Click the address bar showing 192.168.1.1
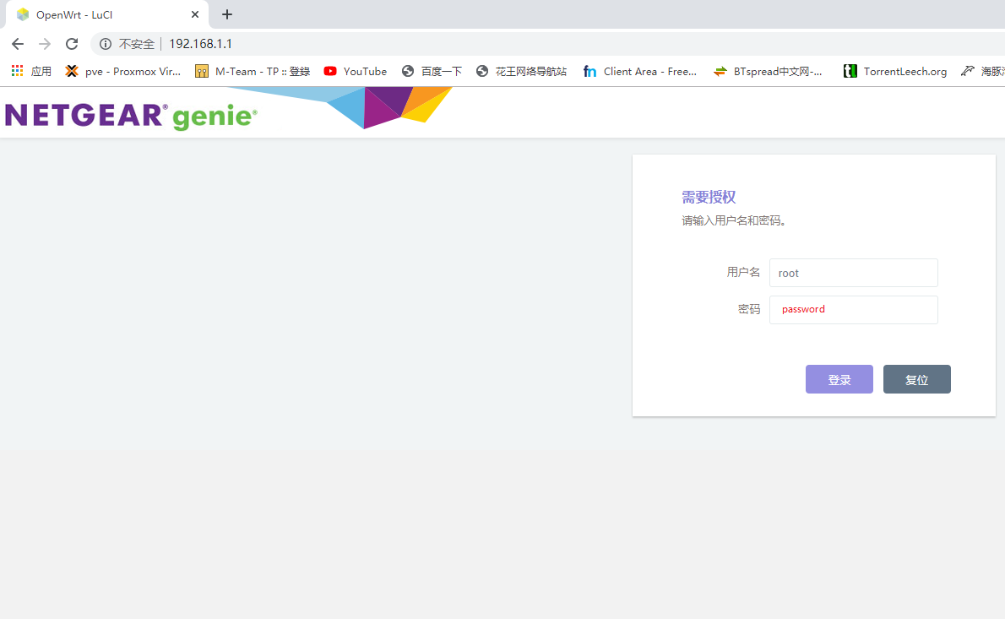 pyautogui.click(x=200, y=44)
